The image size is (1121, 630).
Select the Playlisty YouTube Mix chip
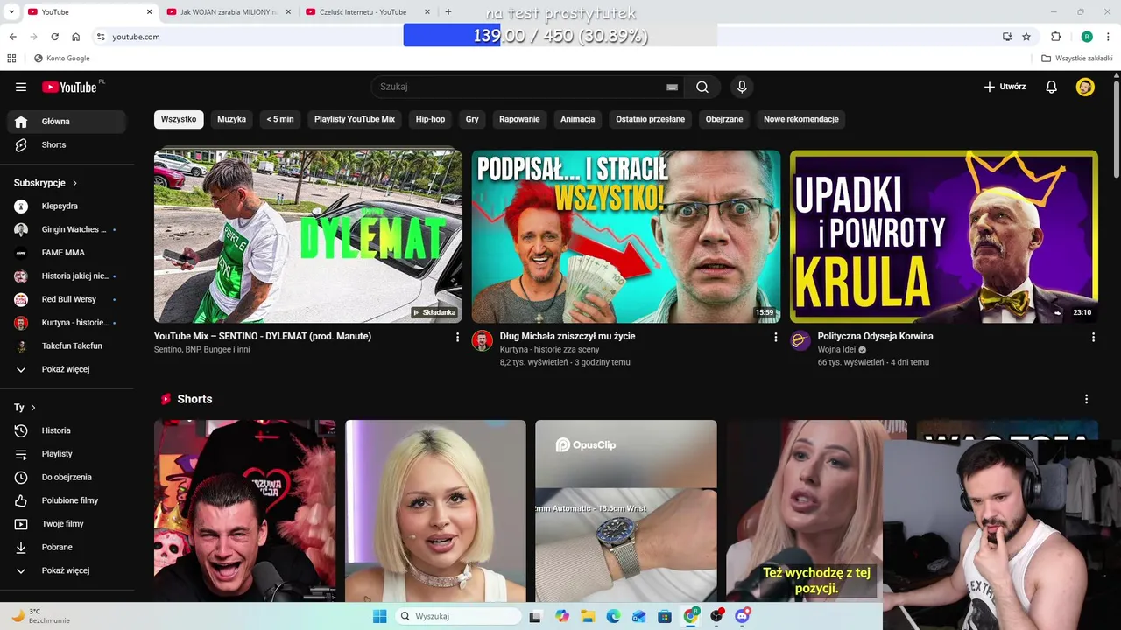click(x=355, y=119)
